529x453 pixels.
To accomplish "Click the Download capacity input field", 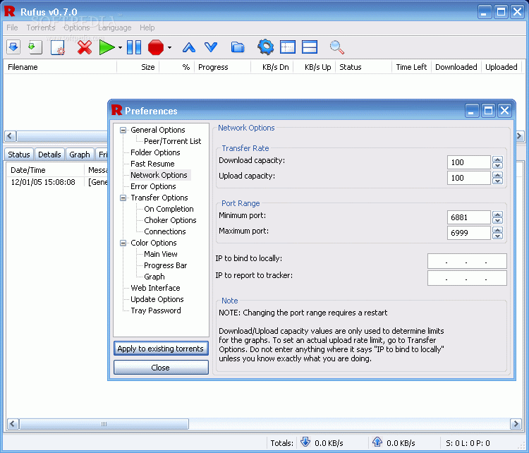I will pyautogui.click(x=468, y=162).
